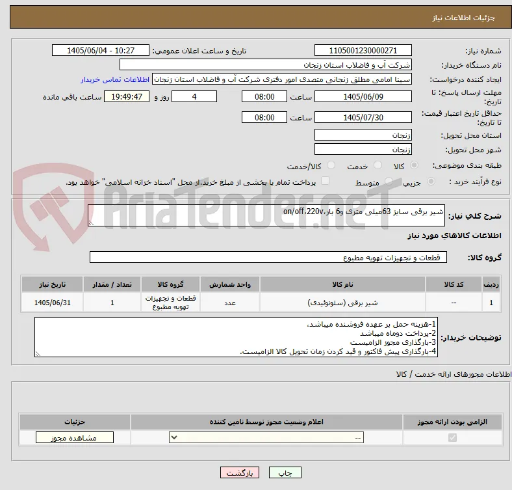Screen dimensions: 512x490
Task: Click the 08:00 deadline hour field beside 1405/06/09
Action: click(x=264, y=96)
